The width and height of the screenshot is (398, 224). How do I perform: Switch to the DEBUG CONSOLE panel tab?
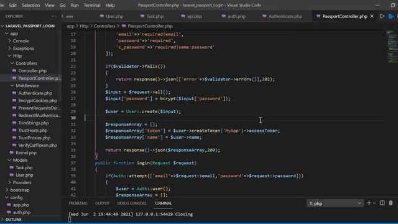[132, 203]
